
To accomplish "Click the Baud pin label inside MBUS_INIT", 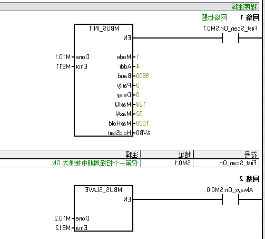I will click(124, 76).
